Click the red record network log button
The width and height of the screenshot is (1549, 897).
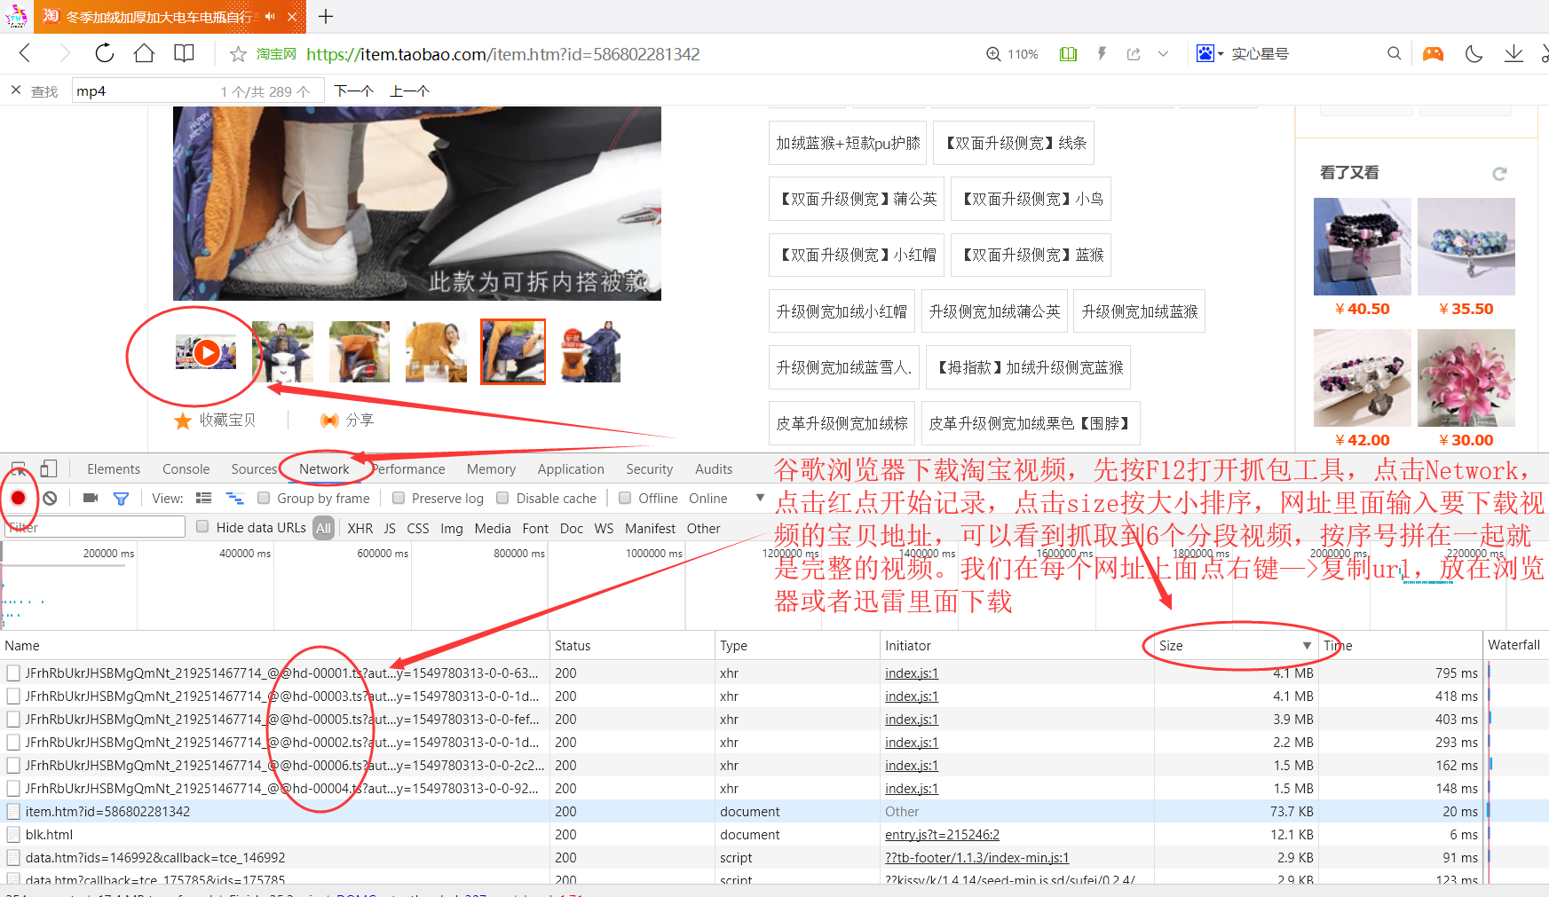tap(18, 499)
